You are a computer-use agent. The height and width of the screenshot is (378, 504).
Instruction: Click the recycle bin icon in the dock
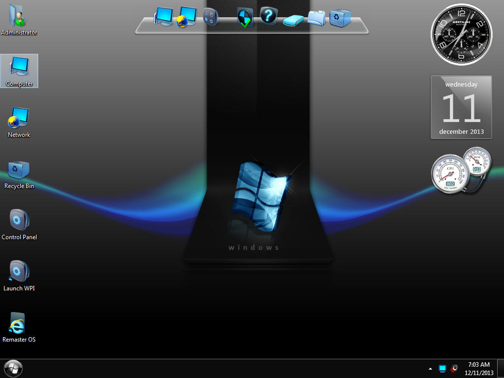pyautogui.click(x=340, y=17)
